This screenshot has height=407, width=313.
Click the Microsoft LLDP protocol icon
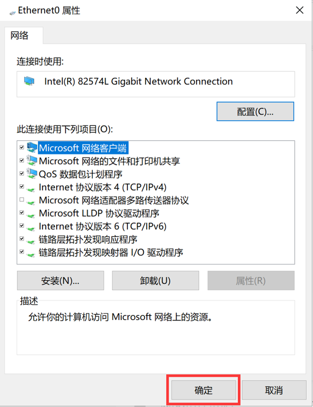pyautogui.click(x=31, y=215)
